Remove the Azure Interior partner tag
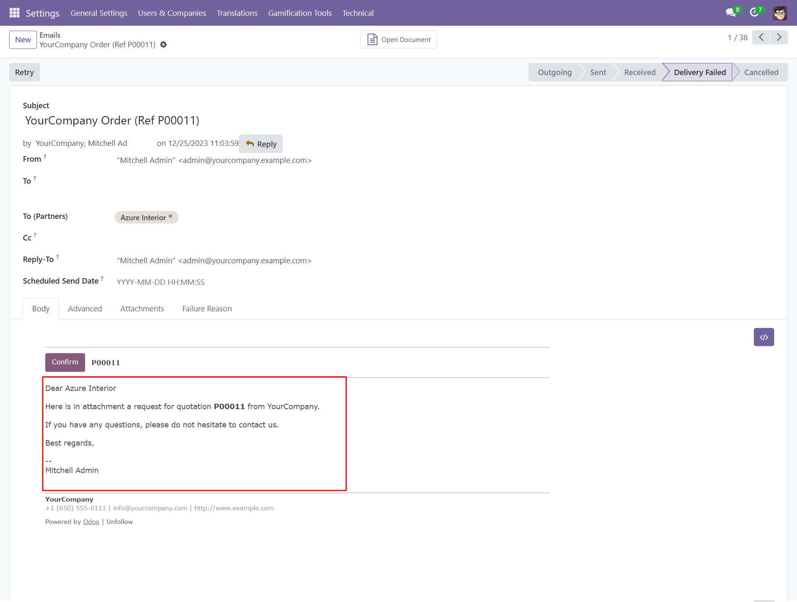The height and width of the screenshot is (602, 797). (171, 216)
